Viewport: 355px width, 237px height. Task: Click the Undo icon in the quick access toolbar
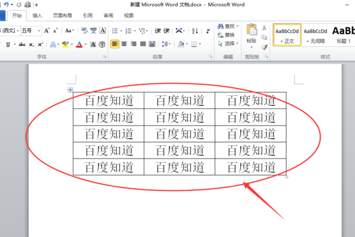[6, 5]
